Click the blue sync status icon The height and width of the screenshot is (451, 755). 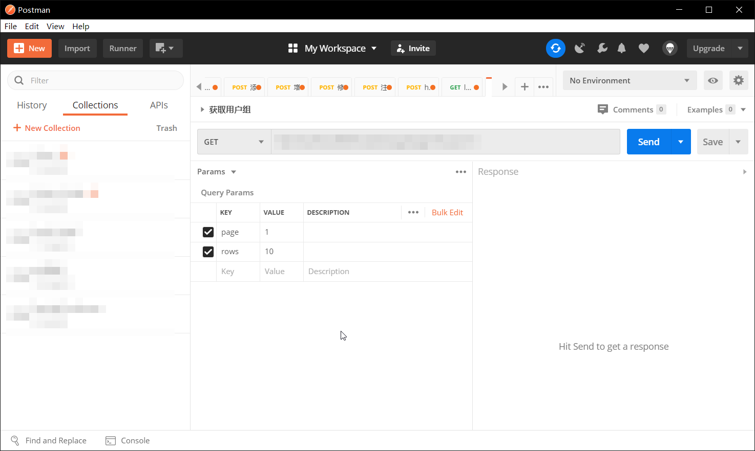556,48
